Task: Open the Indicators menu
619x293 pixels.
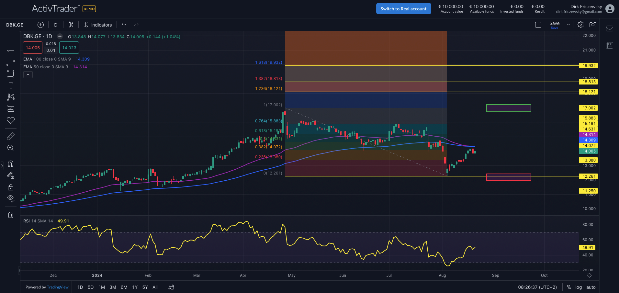Action: click(98, 25)
